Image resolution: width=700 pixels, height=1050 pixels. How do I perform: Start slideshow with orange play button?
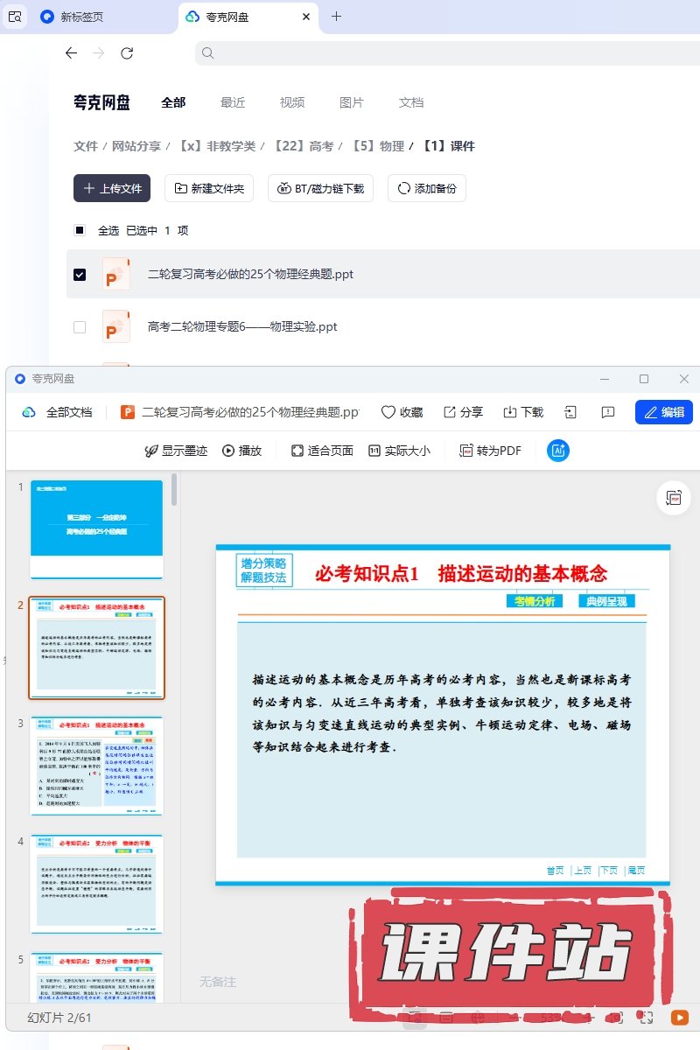click(679, 1018)
